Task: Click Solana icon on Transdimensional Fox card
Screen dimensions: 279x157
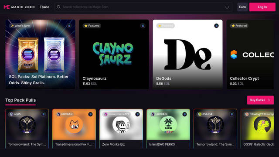Action: pos(90,114)
